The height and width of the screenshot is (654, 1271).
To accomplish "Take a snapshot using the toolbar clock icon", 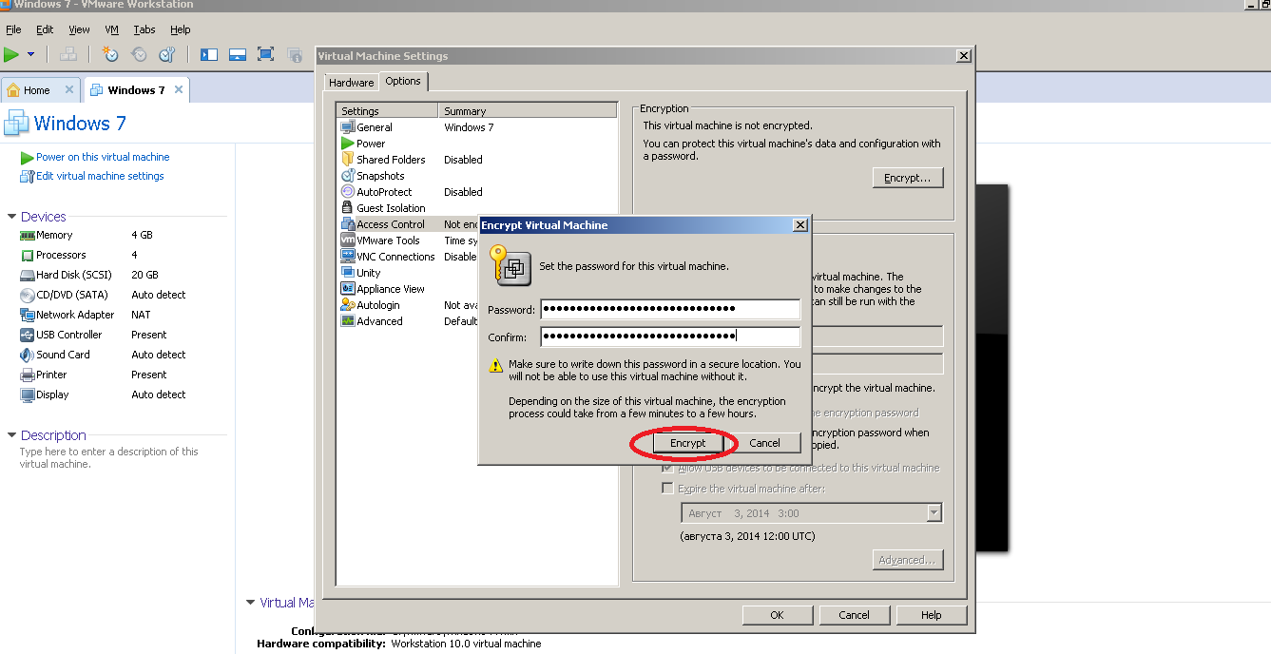I will pos(110,55).
